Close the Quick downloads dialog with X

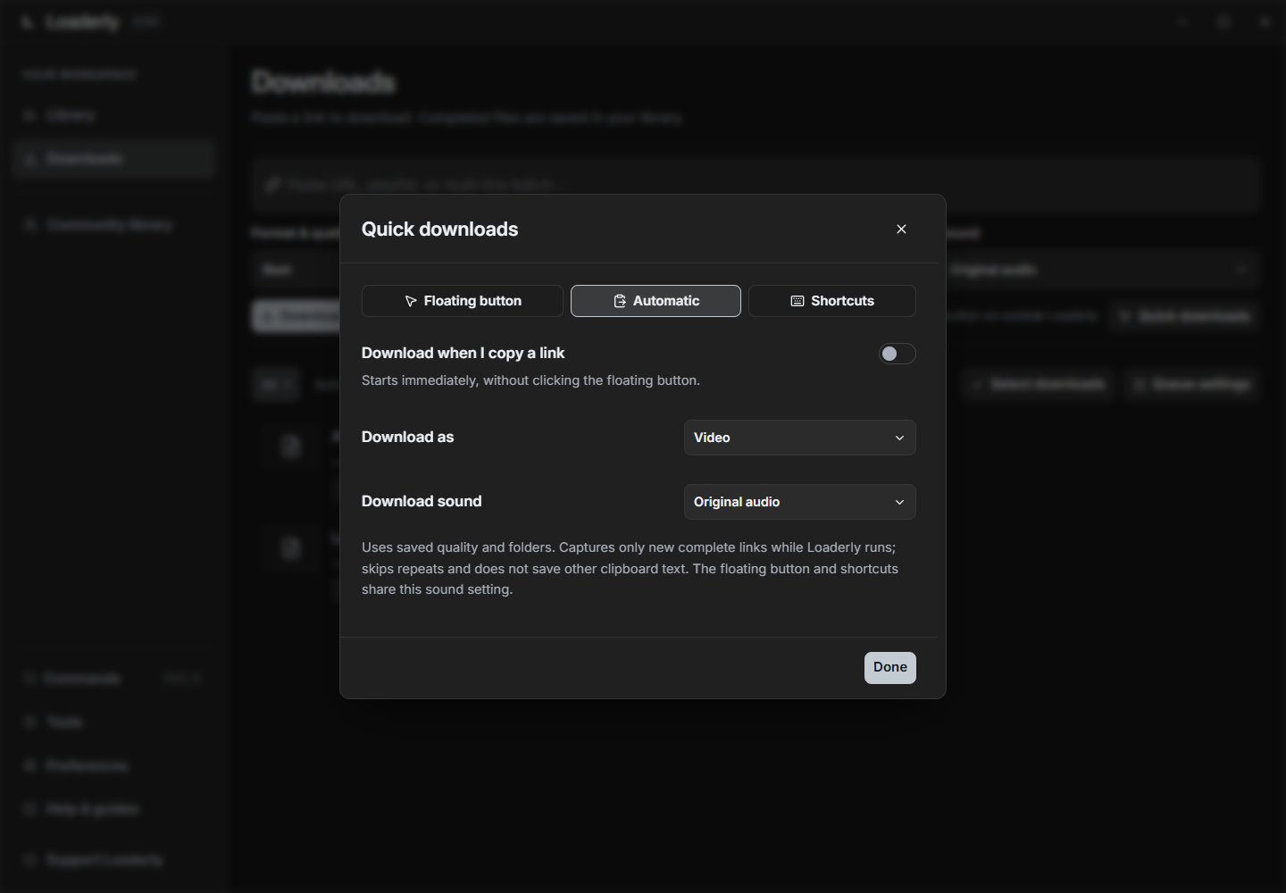[x=901, y=230]
